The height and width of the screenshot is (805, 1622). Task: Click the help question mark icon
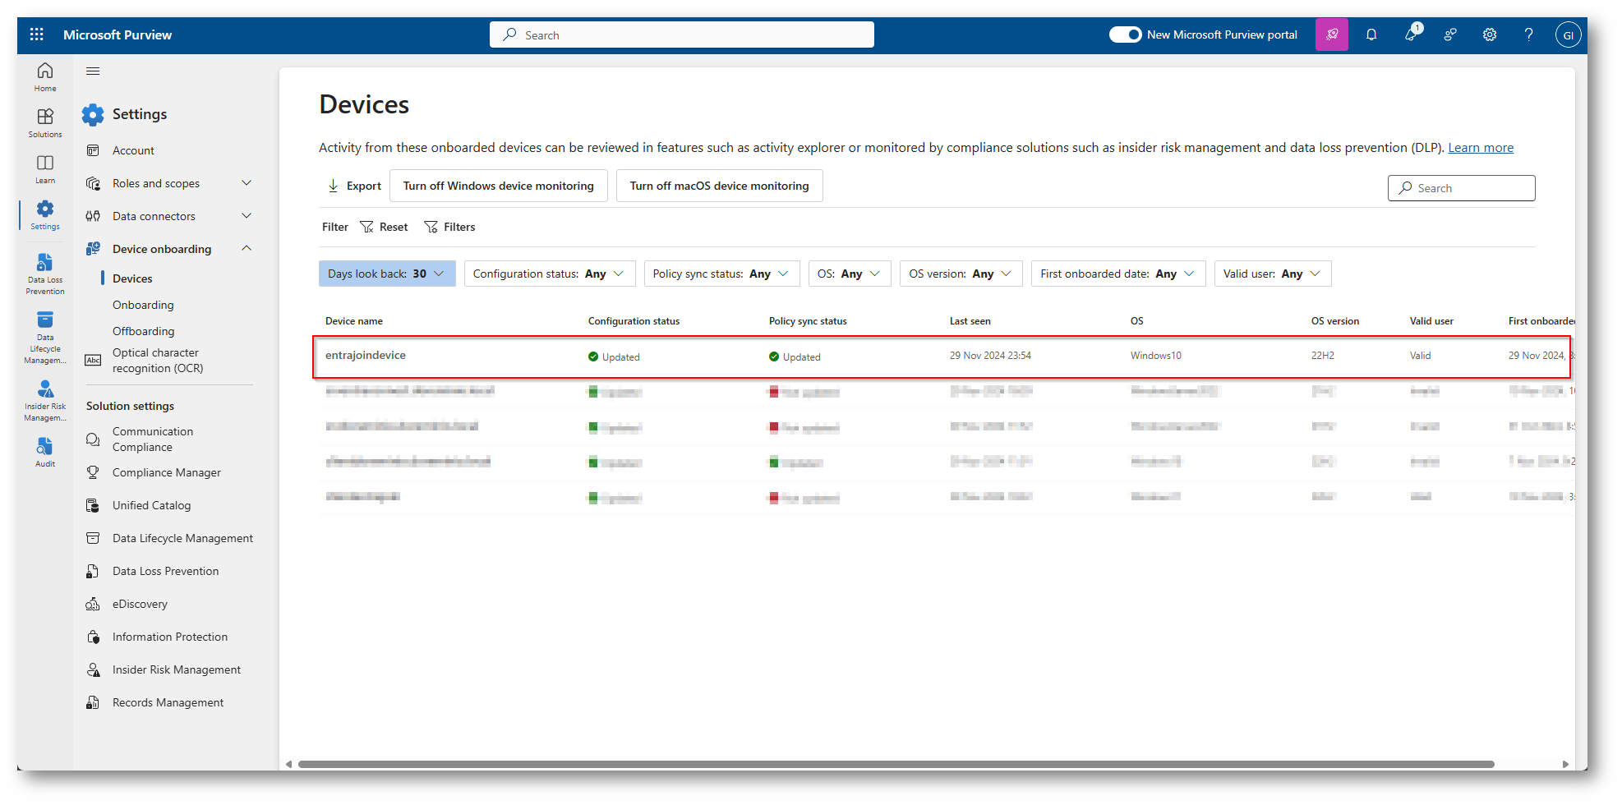pos(1528,34)
